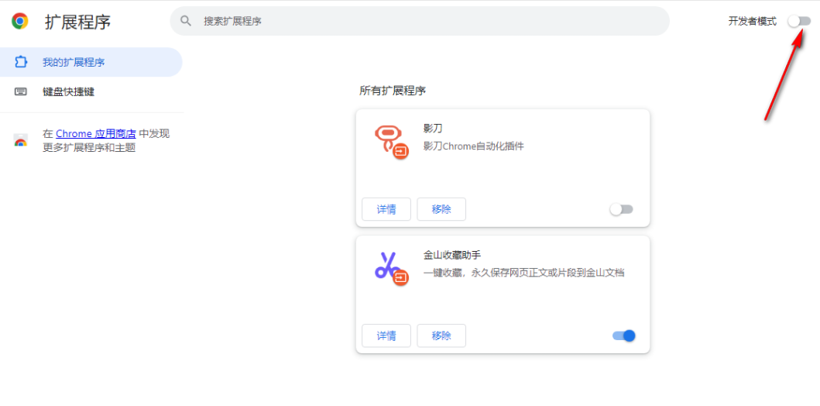This screenshot has width=820, height=406.
Task: Click the 影刀 extension name
Action: click(x=433, y=128)
